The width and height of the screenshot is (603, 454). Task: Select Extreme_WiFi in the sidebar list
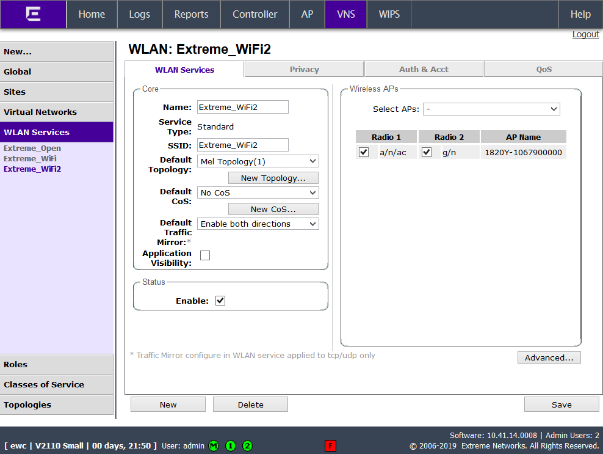click(x=30, y=159)
